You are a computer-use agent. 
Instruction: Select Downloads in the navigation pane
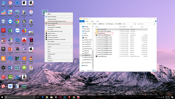(87, 31)
